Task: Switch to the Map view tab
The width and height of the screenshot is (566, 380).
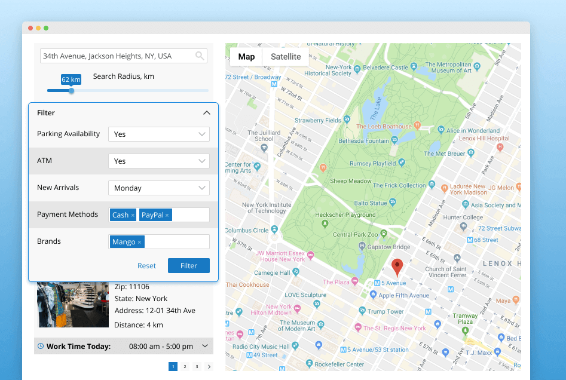Action: [247, 57]
